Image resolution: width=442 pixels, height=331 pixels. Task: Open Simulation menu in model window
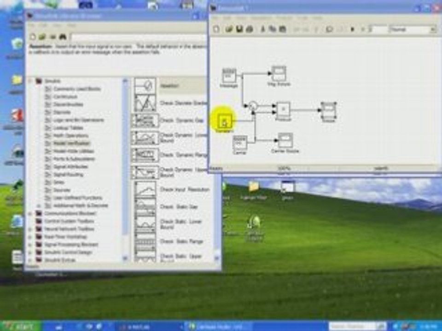pos(262,18)
